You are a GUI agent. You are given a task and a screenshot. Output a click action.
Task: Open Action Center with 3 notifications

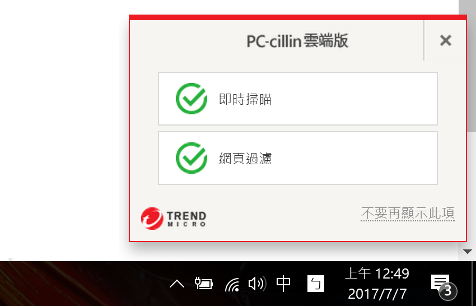(x=444, y=286)
